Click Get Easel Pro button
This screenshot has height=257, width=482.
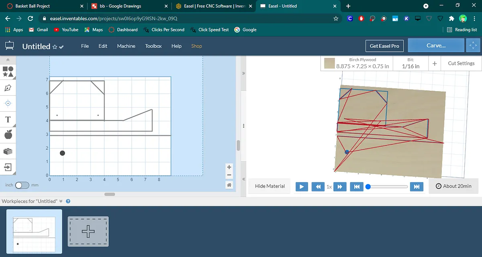click(x=384, y=46)
